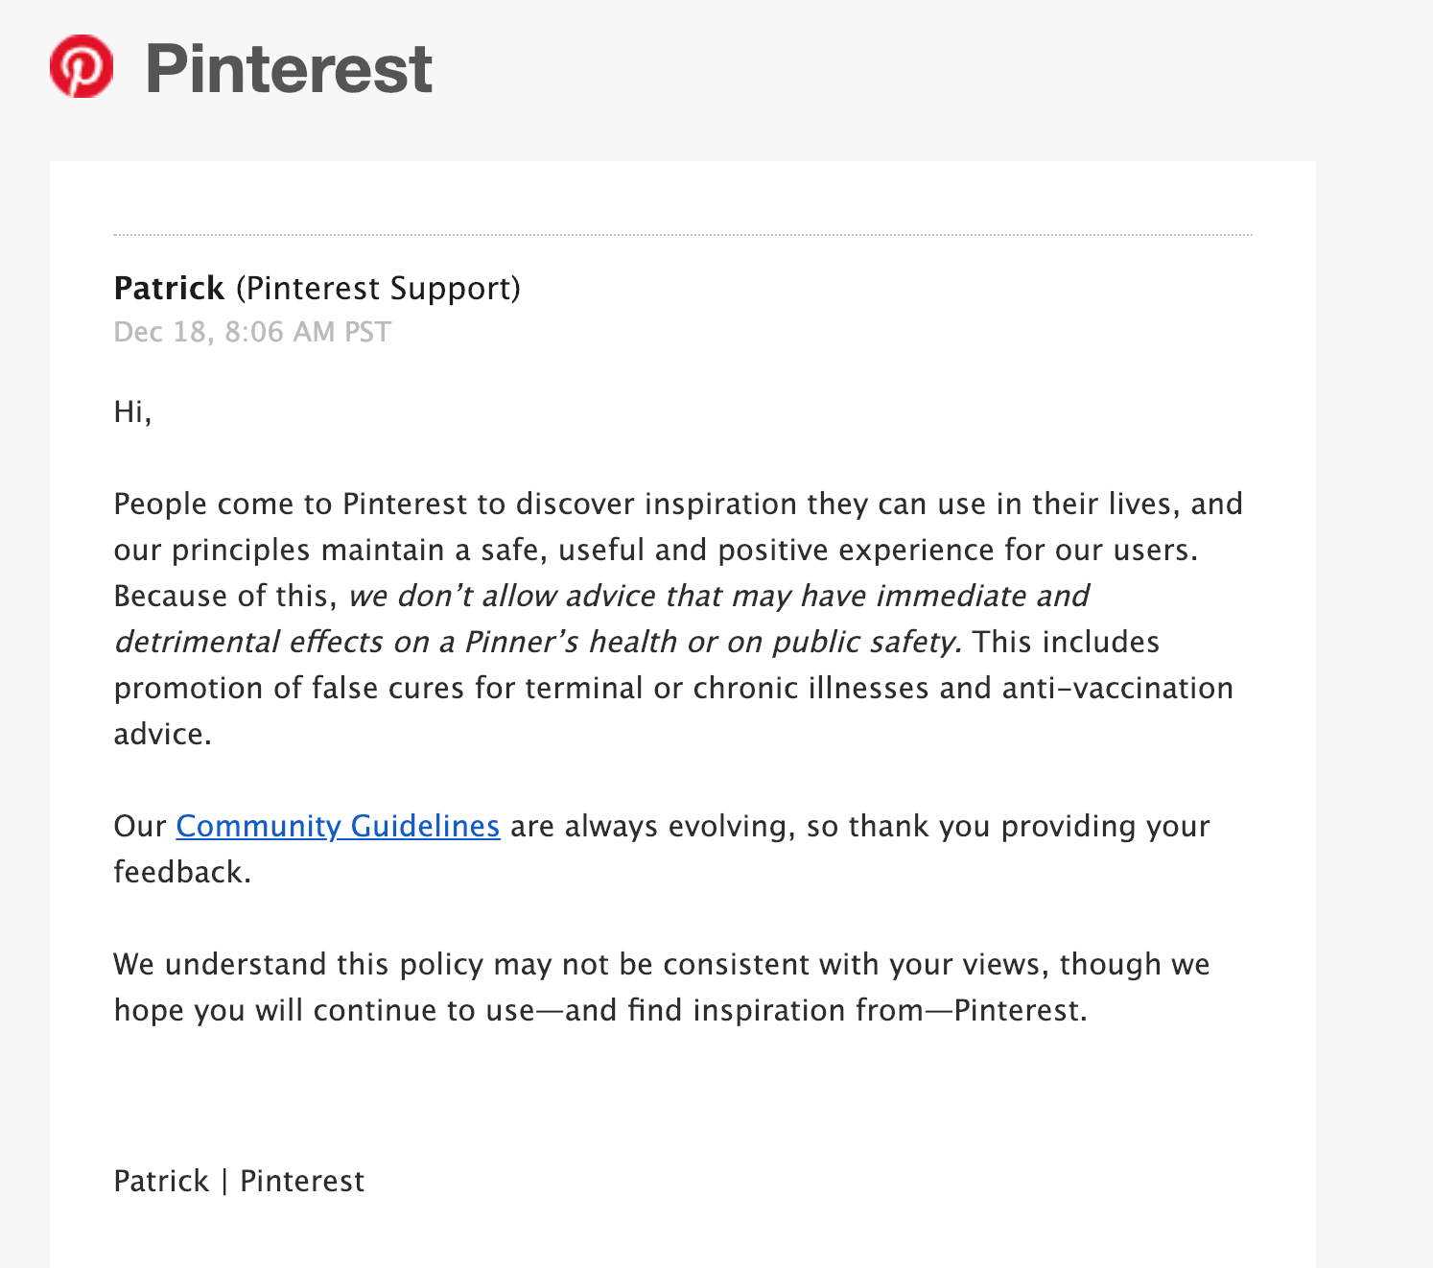Click the line "hope you will continue to use"
The image size is (1433, 1268).
(324, 1010)
